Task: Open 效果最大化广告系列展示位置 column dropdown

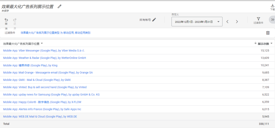Action: pyautogui.click(x=42, y=44)
